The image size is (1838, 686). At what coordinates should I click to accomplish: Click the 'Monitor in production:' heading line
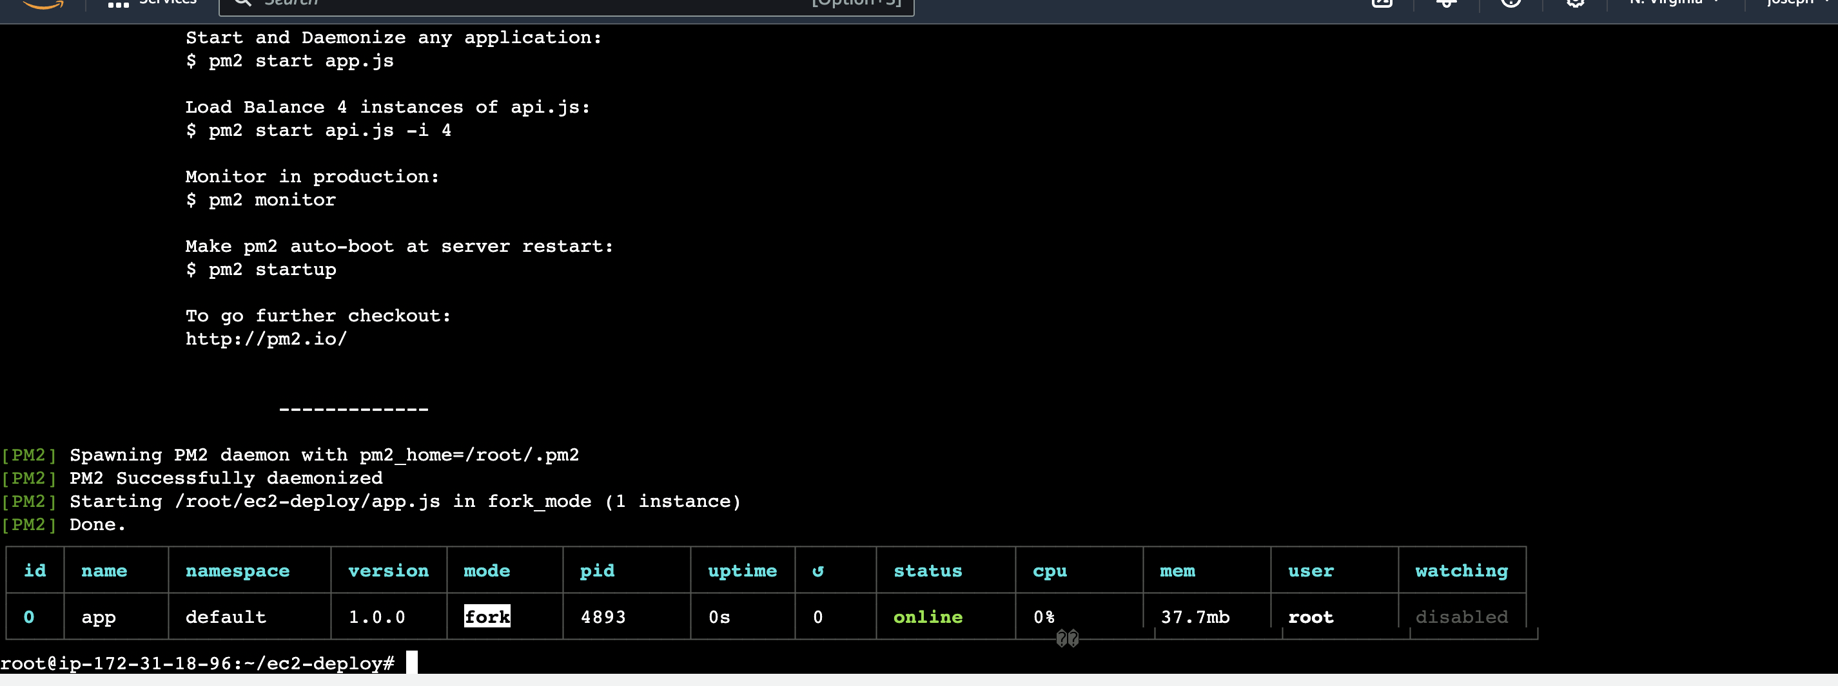313,176
